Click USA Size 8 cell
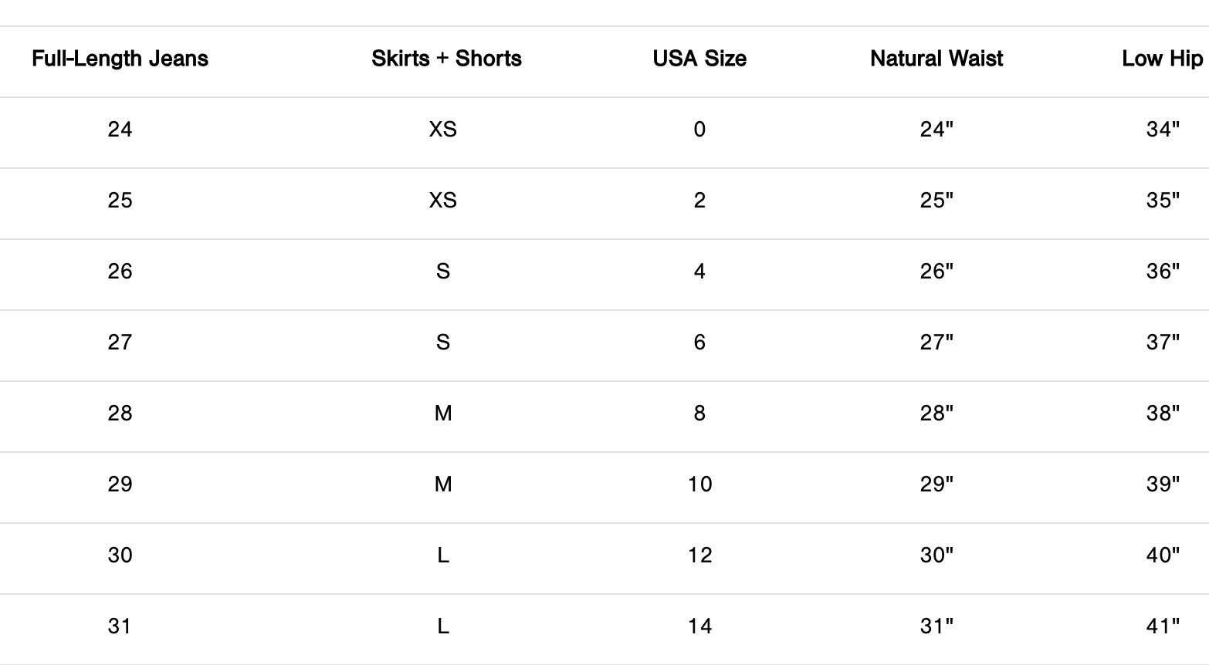 pyautogui.click(x=699, y=414)
